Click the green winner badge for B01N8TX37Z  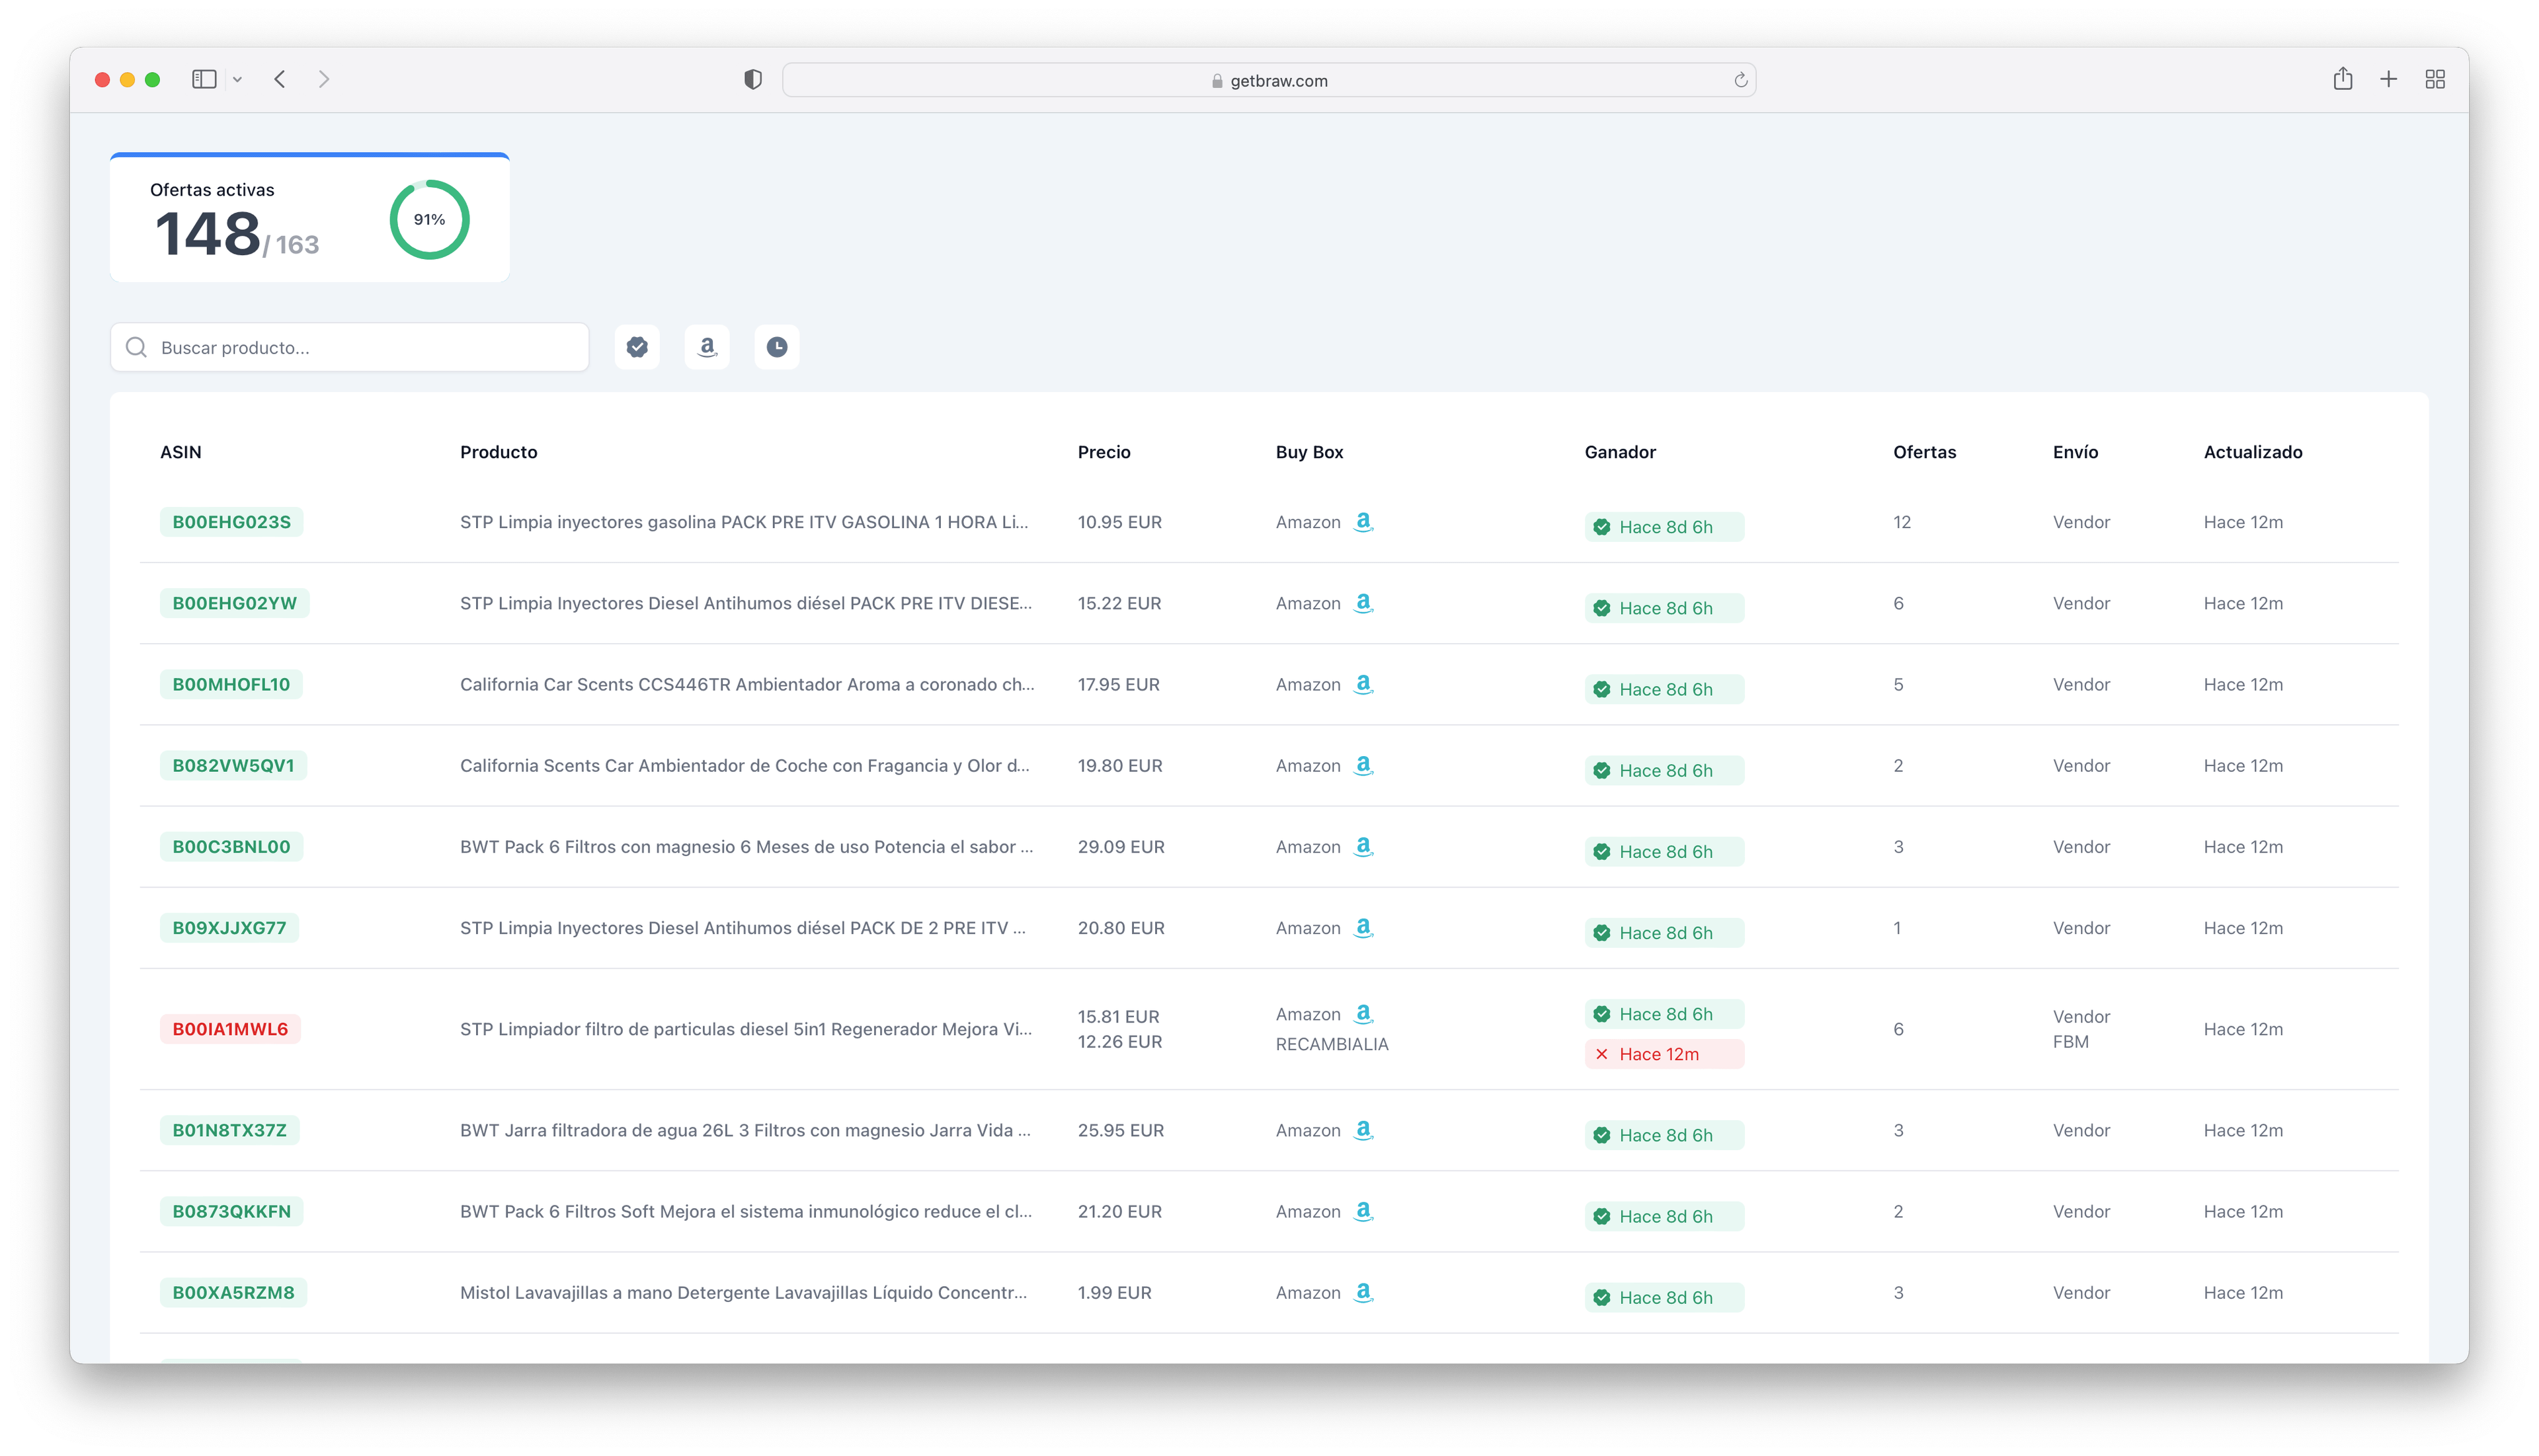click(1664, 1135)
